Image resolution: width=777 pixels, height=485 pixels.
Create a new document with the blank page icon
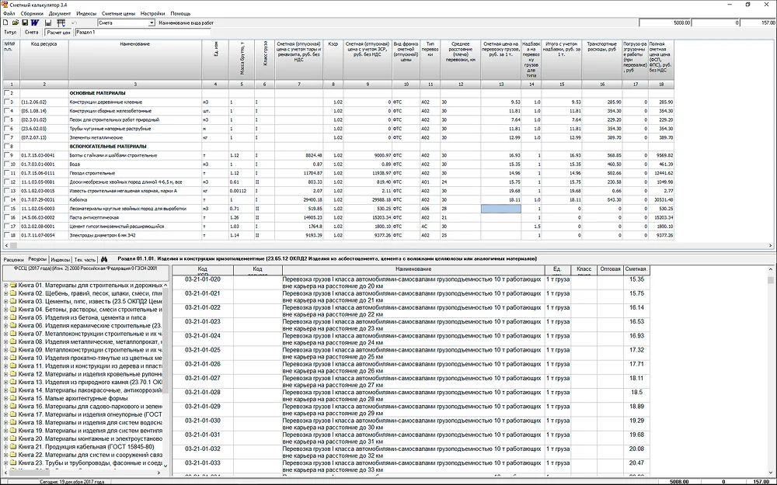coord(5,23)
